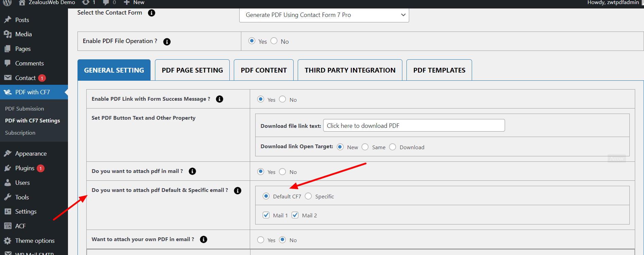The width and height of the screenshot is (644, 255).
Task: Tick the Mail 1 checkbox
Action: pyautogui.click(x=266, y=215)
